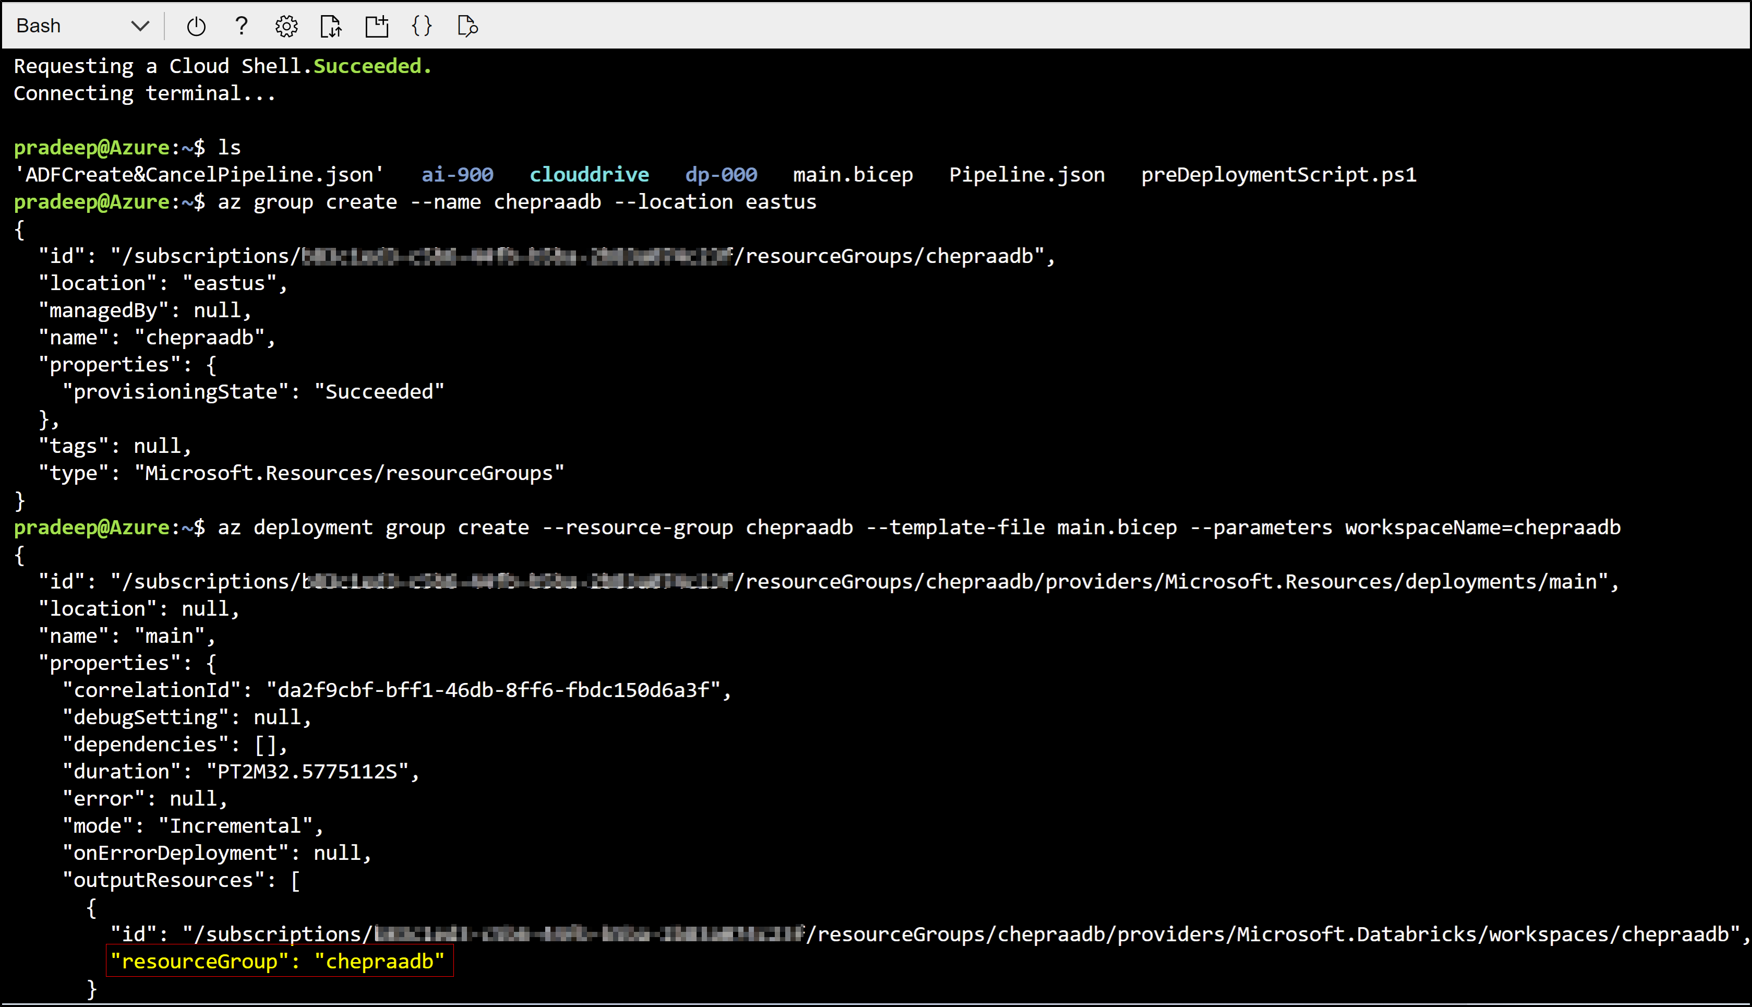Screen dimensions: 1752x1007
Task: Open a new session icon
Action: [x=377, y=26]
